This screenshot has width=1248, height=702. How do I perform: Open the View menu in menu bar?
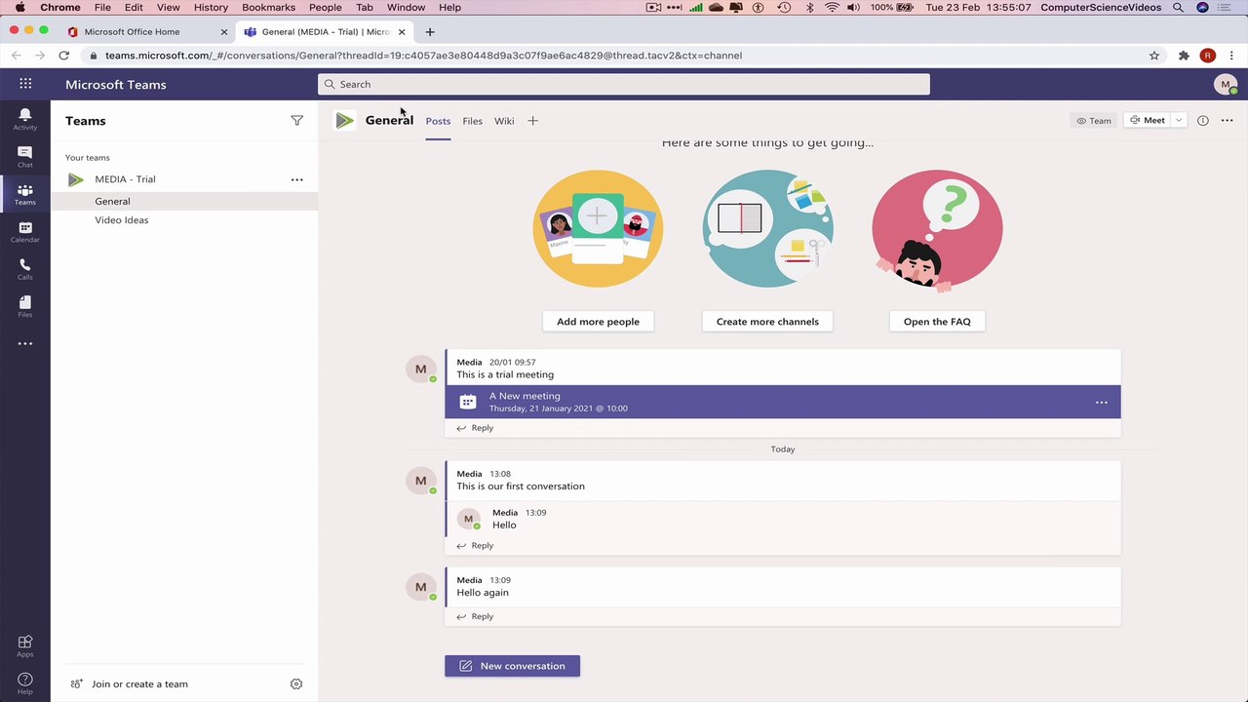click(x=168, y=7)
